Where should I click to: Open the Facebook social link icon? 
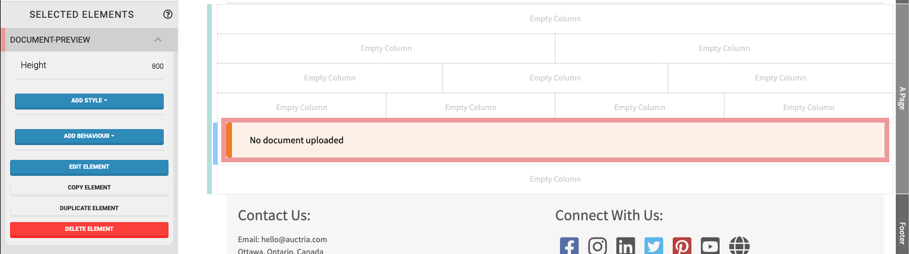click(569, 246)
